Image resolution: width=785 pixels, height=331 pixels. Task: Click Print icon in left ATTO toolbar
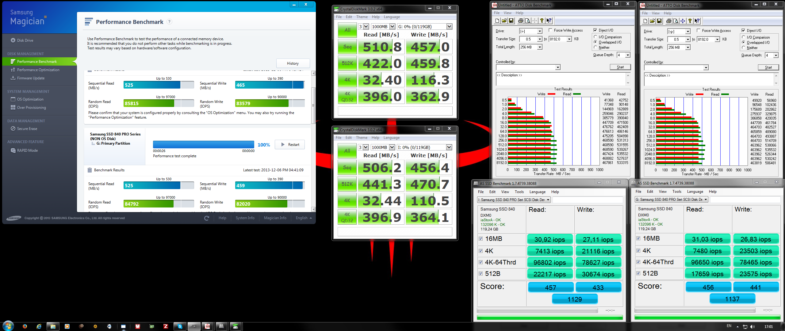520,21
